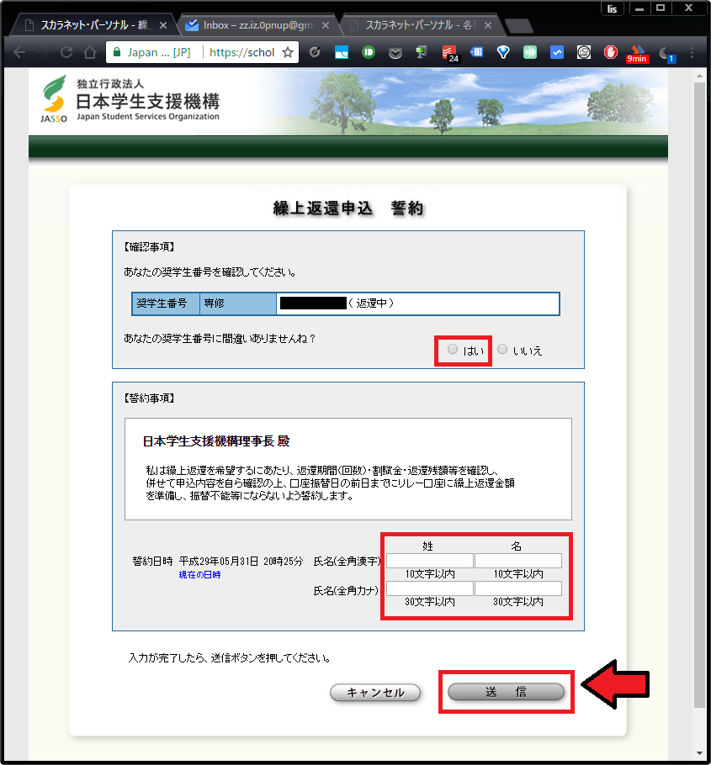The image size is (711, 765).
Task: Open the blue folder-shaped extension icon
Action: pos(342,52)
